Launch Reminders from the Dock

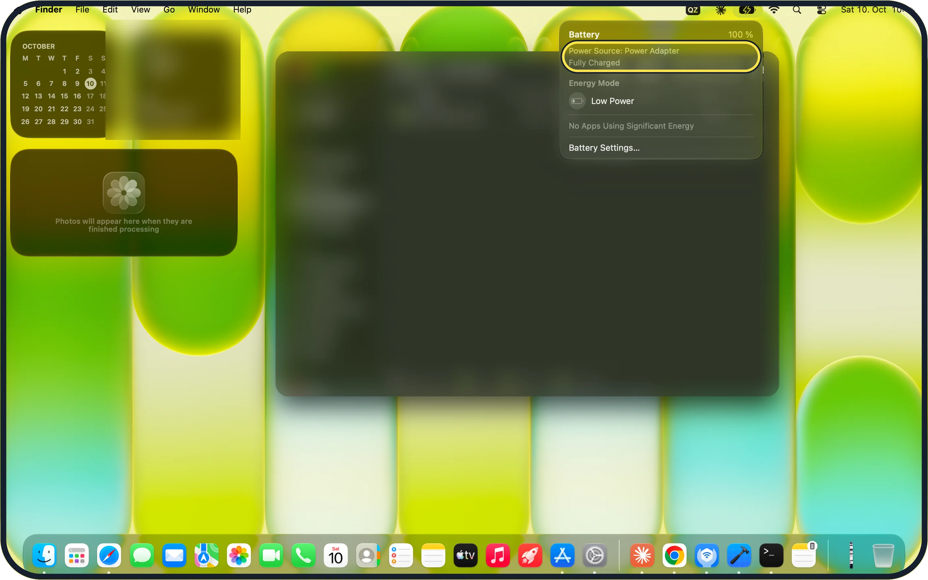[x=400, y=555]
